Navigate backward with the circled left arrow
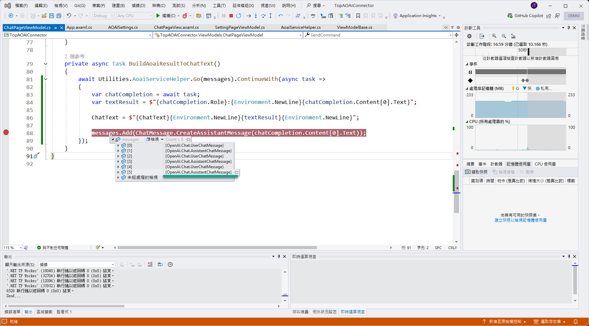The width and height of the screenshot is (589, 326). pyautogui.click(x=11, y=16)
